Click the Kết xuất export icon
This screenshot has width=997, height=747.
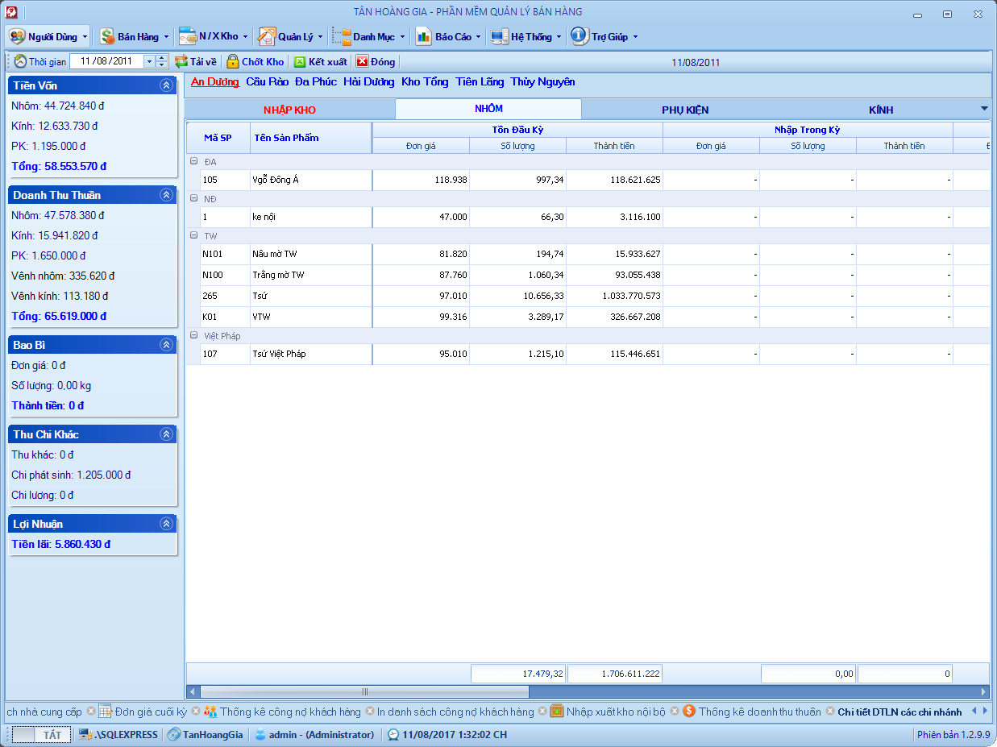300,61
